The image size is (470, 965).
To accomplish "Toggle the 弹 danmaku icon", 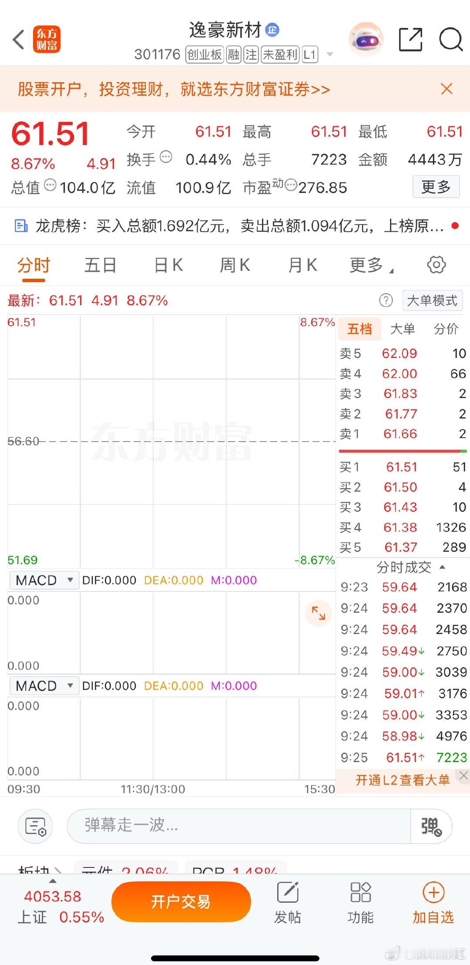I will tap(431, 826).
